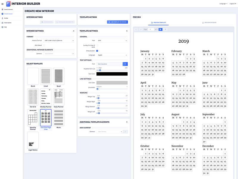Select the Monthly Planner template thumbnail
238x179 pixels.
click(33, 118)
